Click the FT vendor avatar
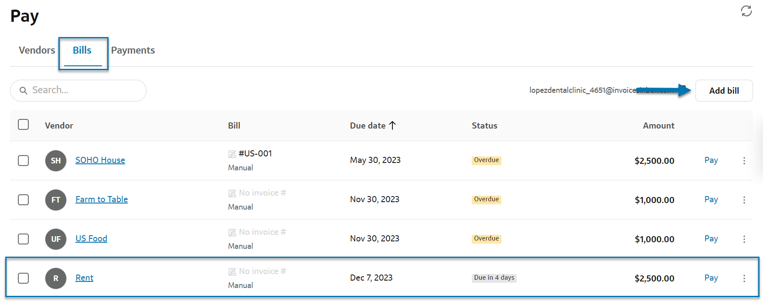The height and width of the screenshot is (305, 763). coord(56,200)
